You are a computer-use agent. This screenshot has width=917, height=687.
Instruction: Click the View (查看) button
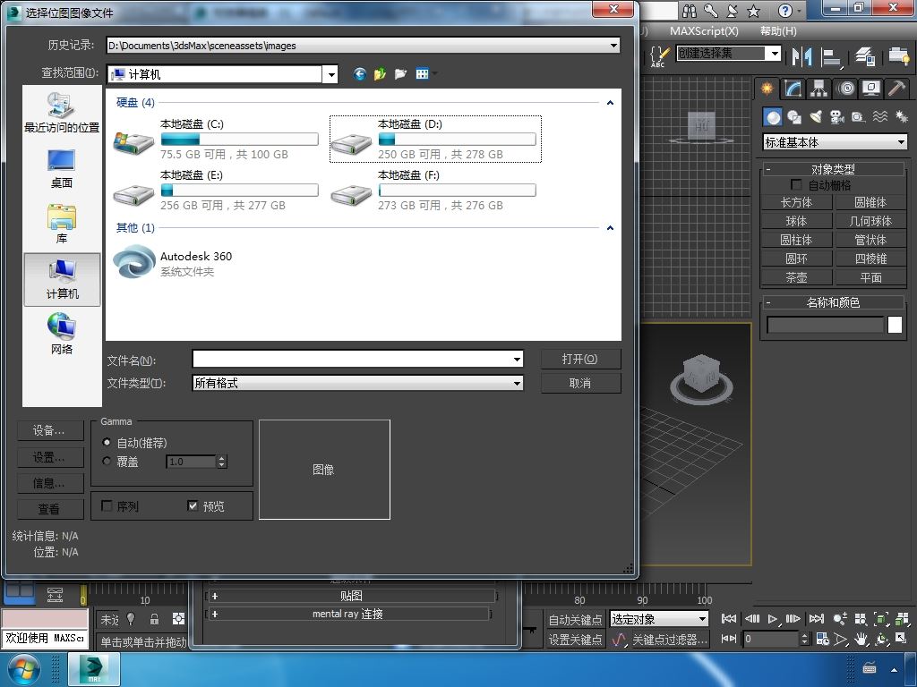point(50,509)
